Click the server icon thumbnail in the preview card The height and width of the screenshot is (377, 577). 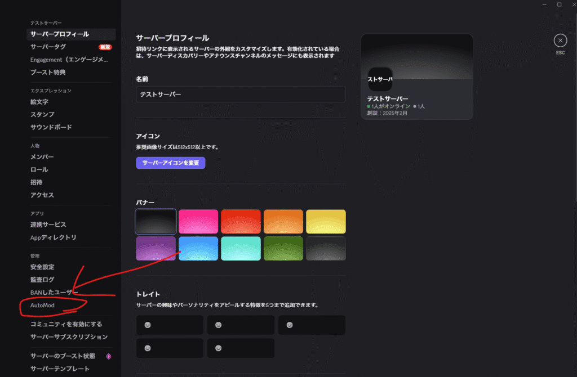[x=380, y=80]
